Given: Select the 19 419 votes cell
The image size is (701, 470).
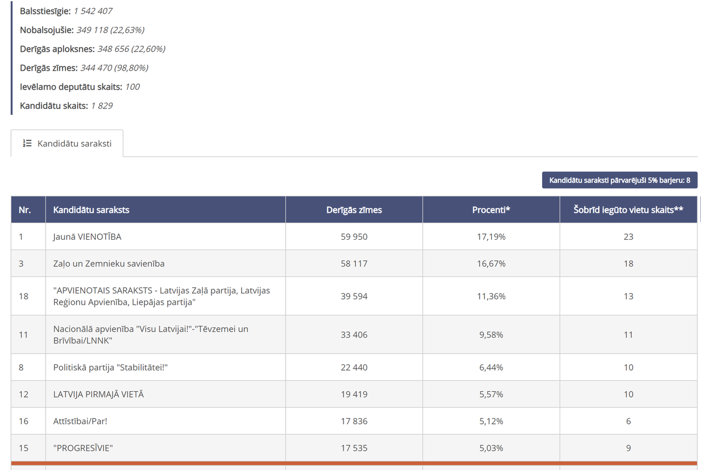Looking at the screenshot, I should click(354, 394).
